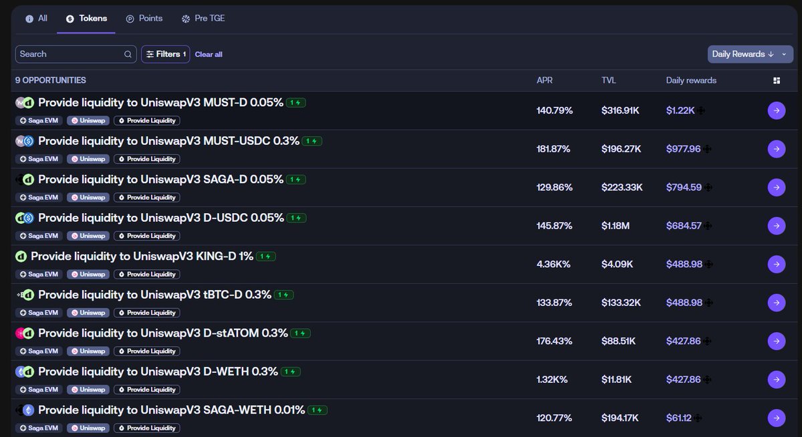Open the D-stATOM 0.3% opportunity arrow button
Viewport: 802px width, 437px height.
point(776,341)
